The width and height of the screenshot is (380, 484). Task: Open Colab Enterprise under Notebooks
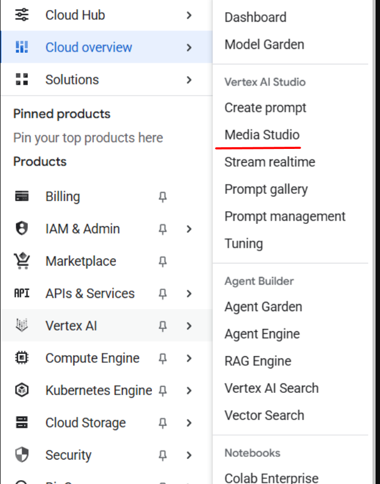tap(271, 478)
